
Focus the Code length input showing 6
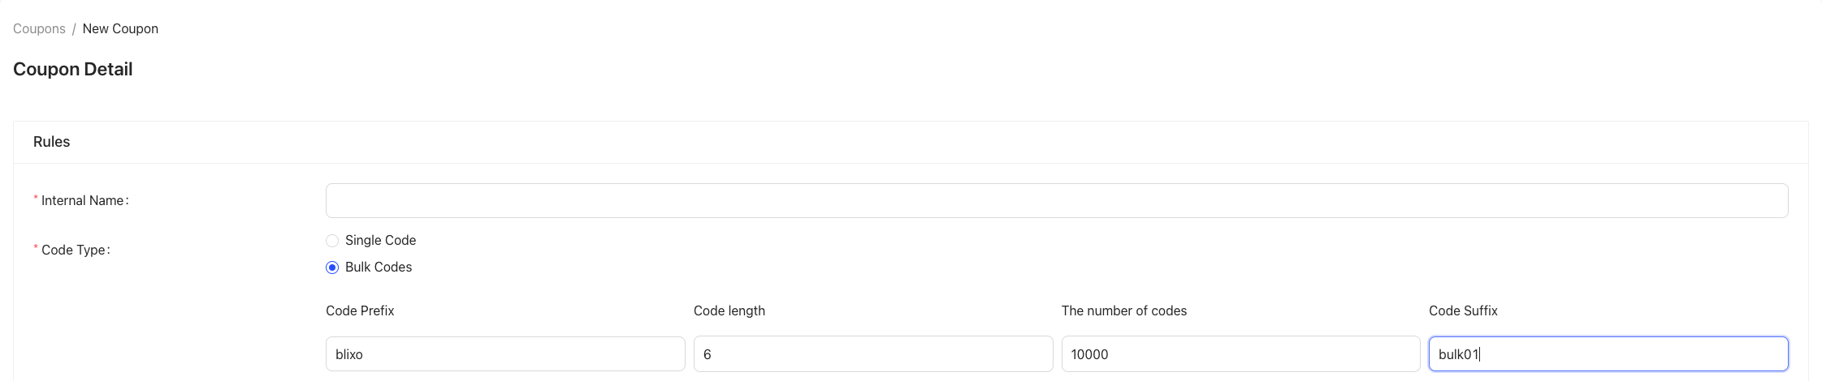tap(873, 354)
